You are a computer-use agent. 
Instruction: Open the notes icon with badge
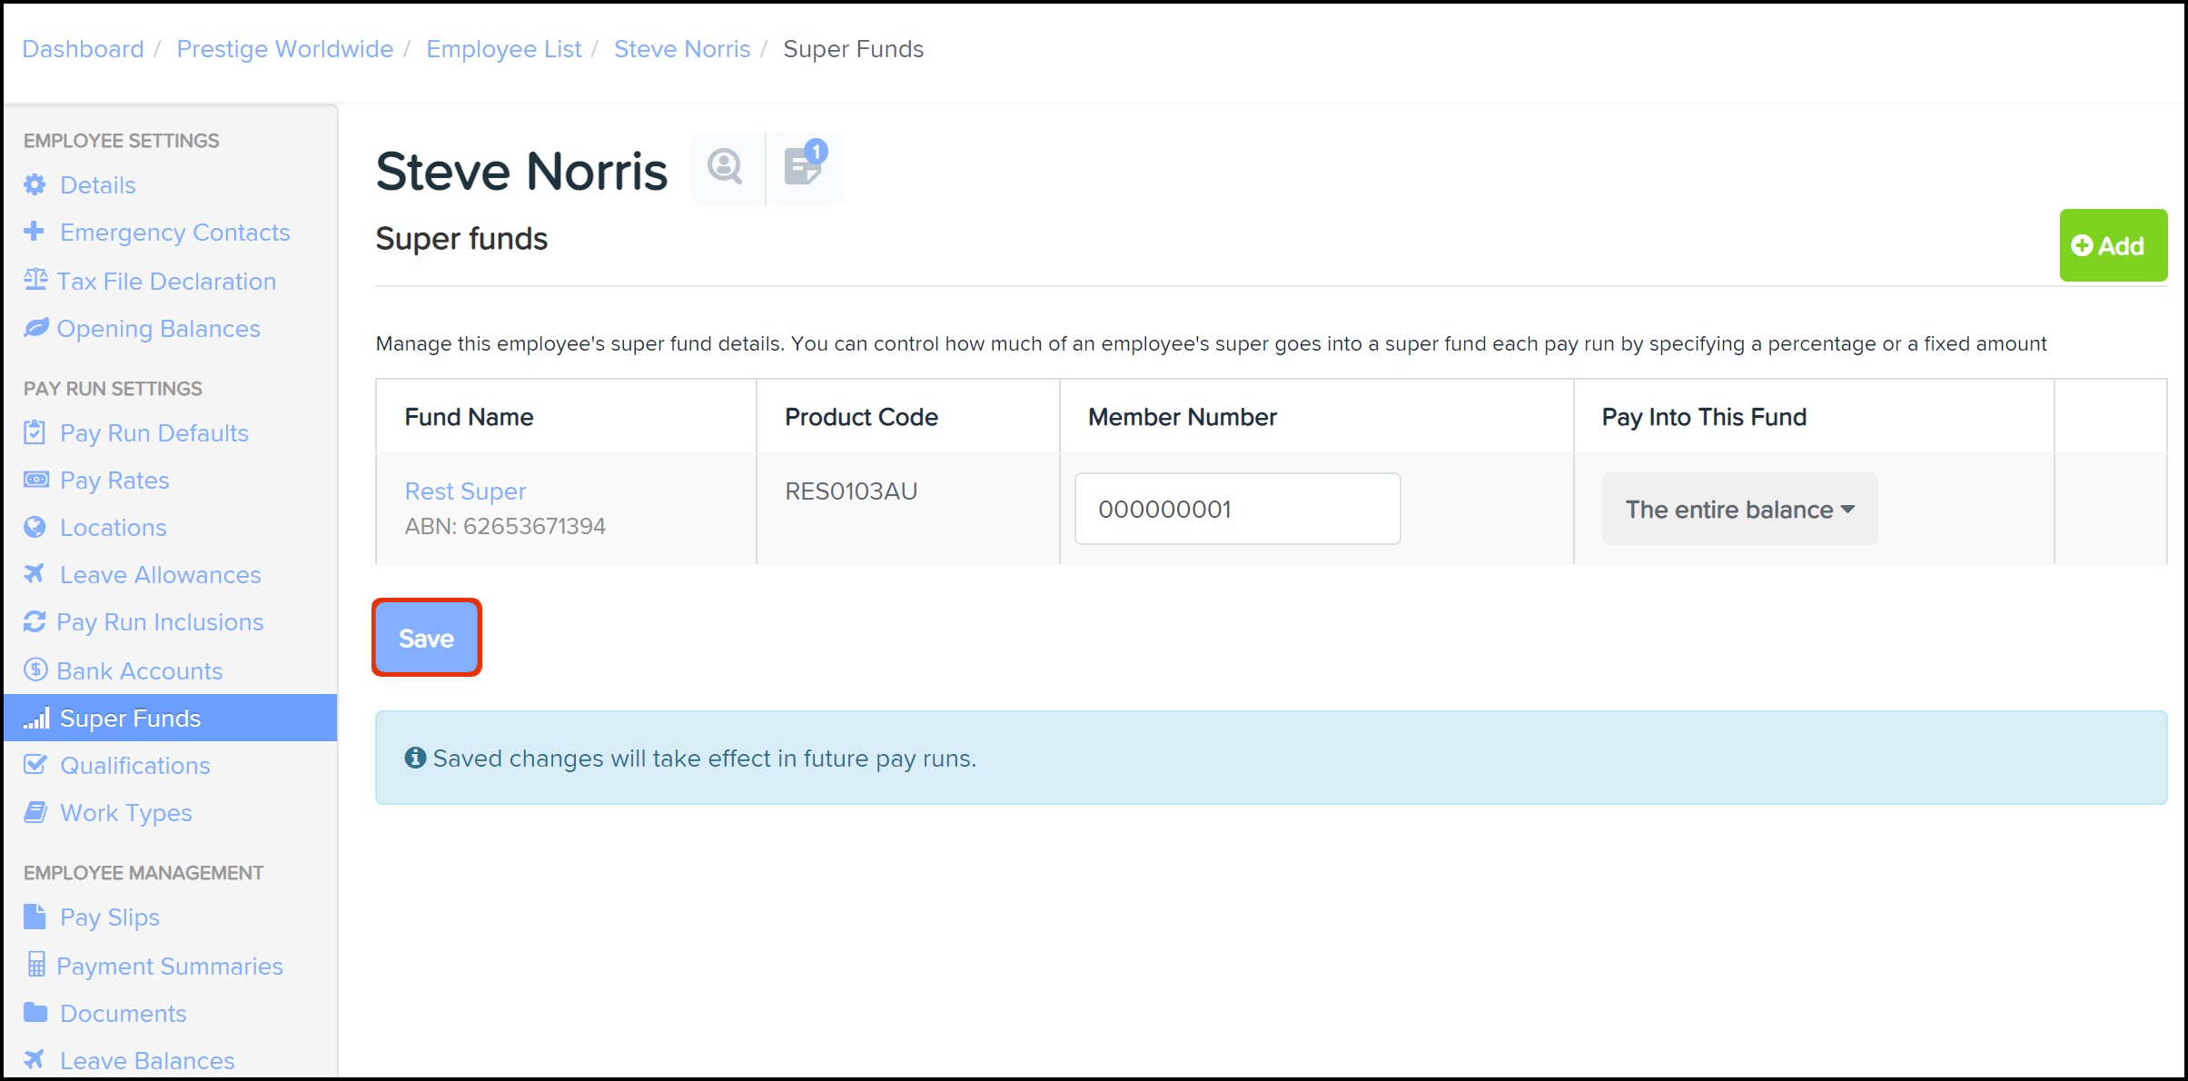(805, 167)
